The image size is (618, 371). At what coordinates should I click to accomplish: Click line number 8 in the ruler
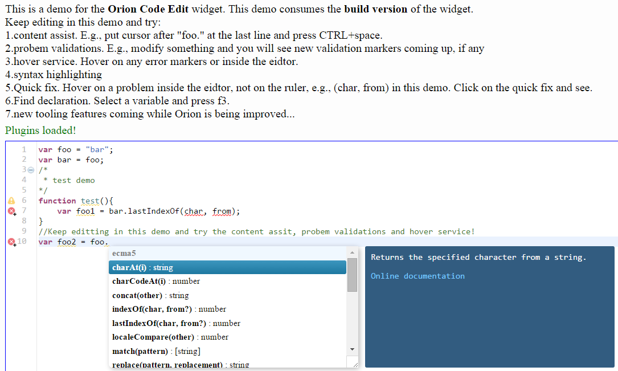coord(24,221)
